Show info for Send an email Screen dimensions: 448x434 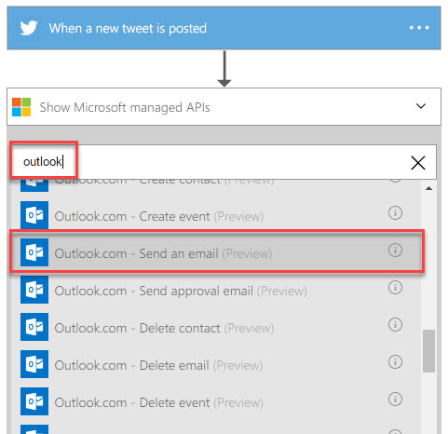[x=395, y=250]
